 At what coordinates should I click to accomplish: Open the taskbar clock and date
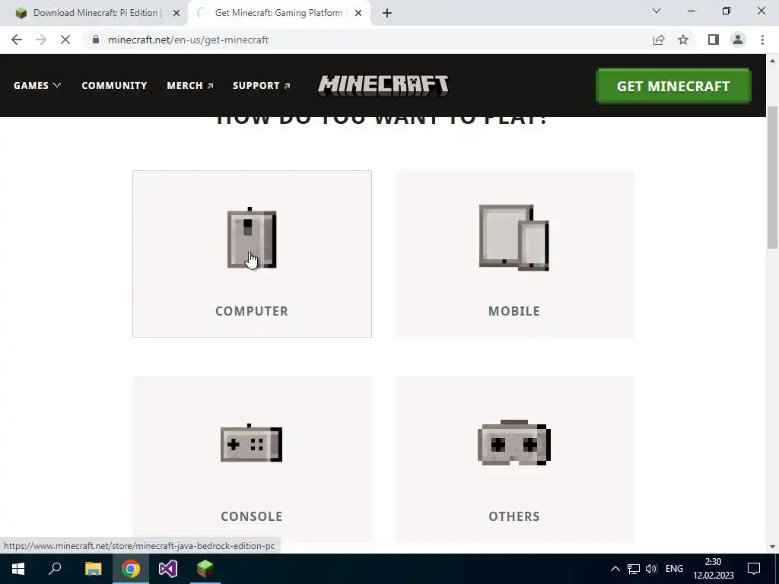[x=714, y=569]
